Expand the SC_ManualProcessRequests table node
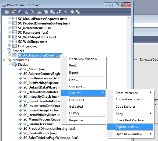Image resolution: width=158 pixels, height=141 pixels. [9, 18]
